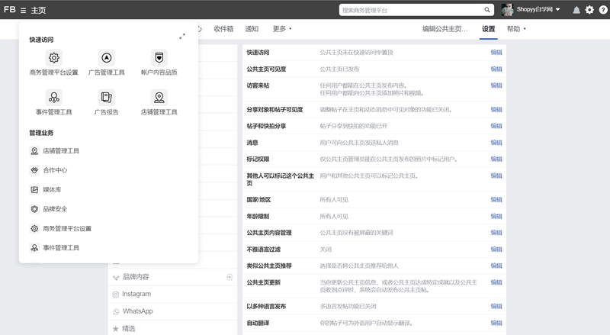
Task: Switch to the 设置 tab
Action: click(488, 29)
